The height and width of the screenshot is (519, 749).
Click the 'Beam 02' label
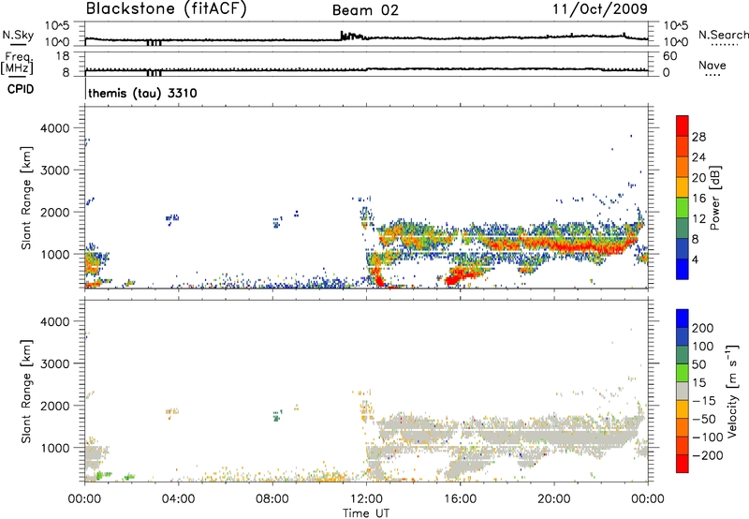pyautogui.click(x=365, y=10)
